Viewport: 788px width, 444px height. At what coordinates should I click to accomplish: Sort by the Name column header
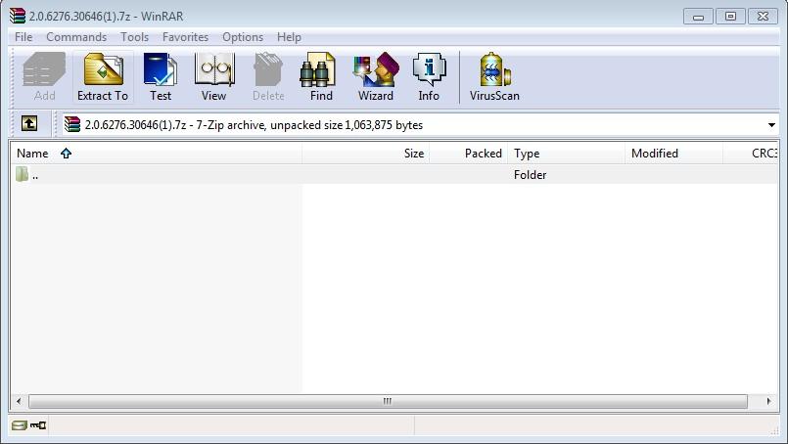pyautogui.click(x=157, y=154)
